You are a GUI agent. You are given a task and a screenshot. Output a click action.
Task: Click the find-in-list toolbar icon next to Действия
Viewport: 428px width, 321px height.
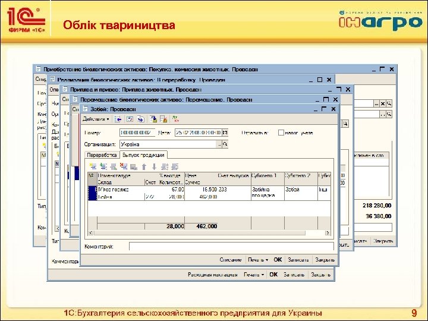[118, 119]
